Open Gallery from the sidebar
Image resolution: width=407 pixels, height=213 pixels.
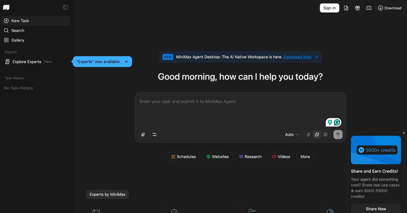pyautogui.click(x=18, y=40)
